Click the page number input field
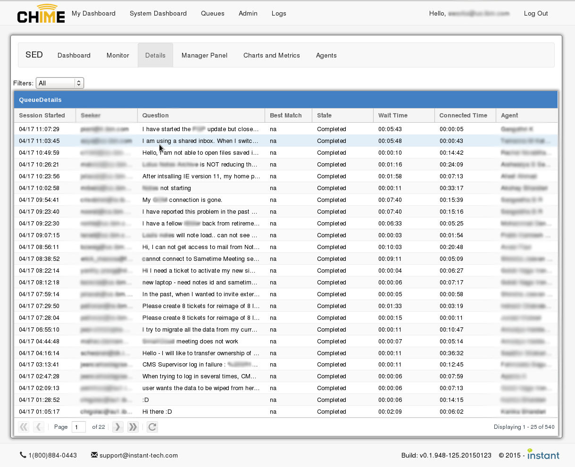This screenshot has height=467, width=575. pyautogui.click(x=79, y=427)
